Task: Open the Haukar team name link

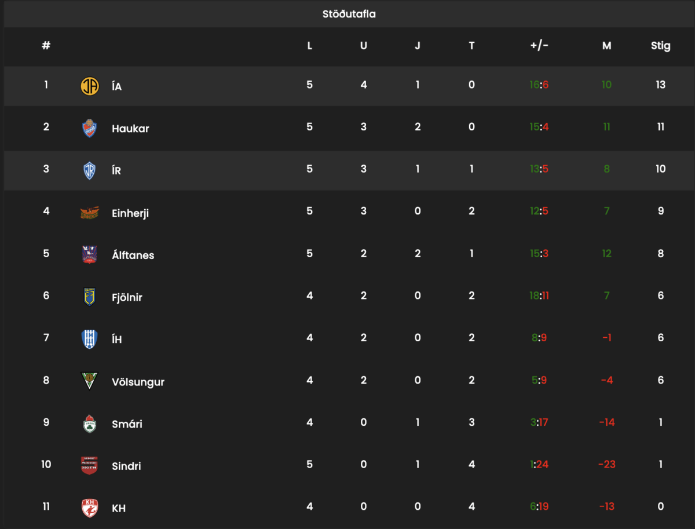Action: 130,129
